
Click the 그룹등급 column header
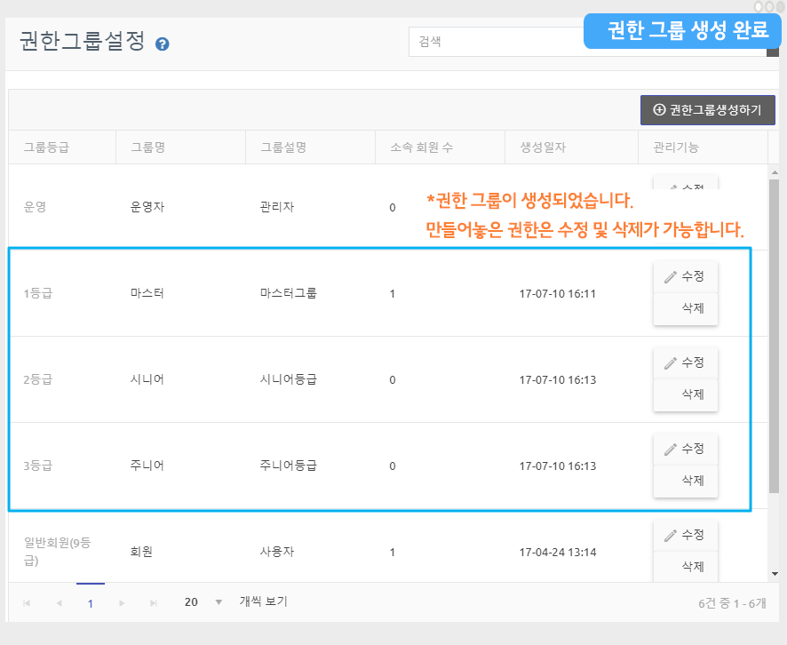[x=46, y=147]
